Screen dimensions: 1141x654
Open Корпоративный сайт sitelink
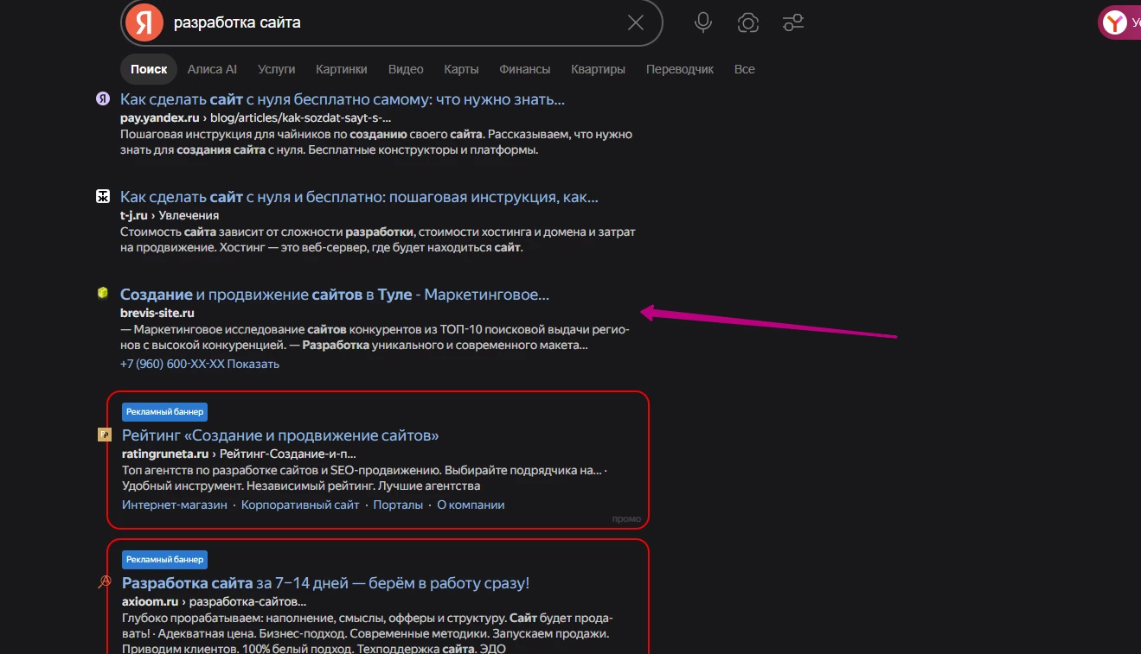pos(300,505)
